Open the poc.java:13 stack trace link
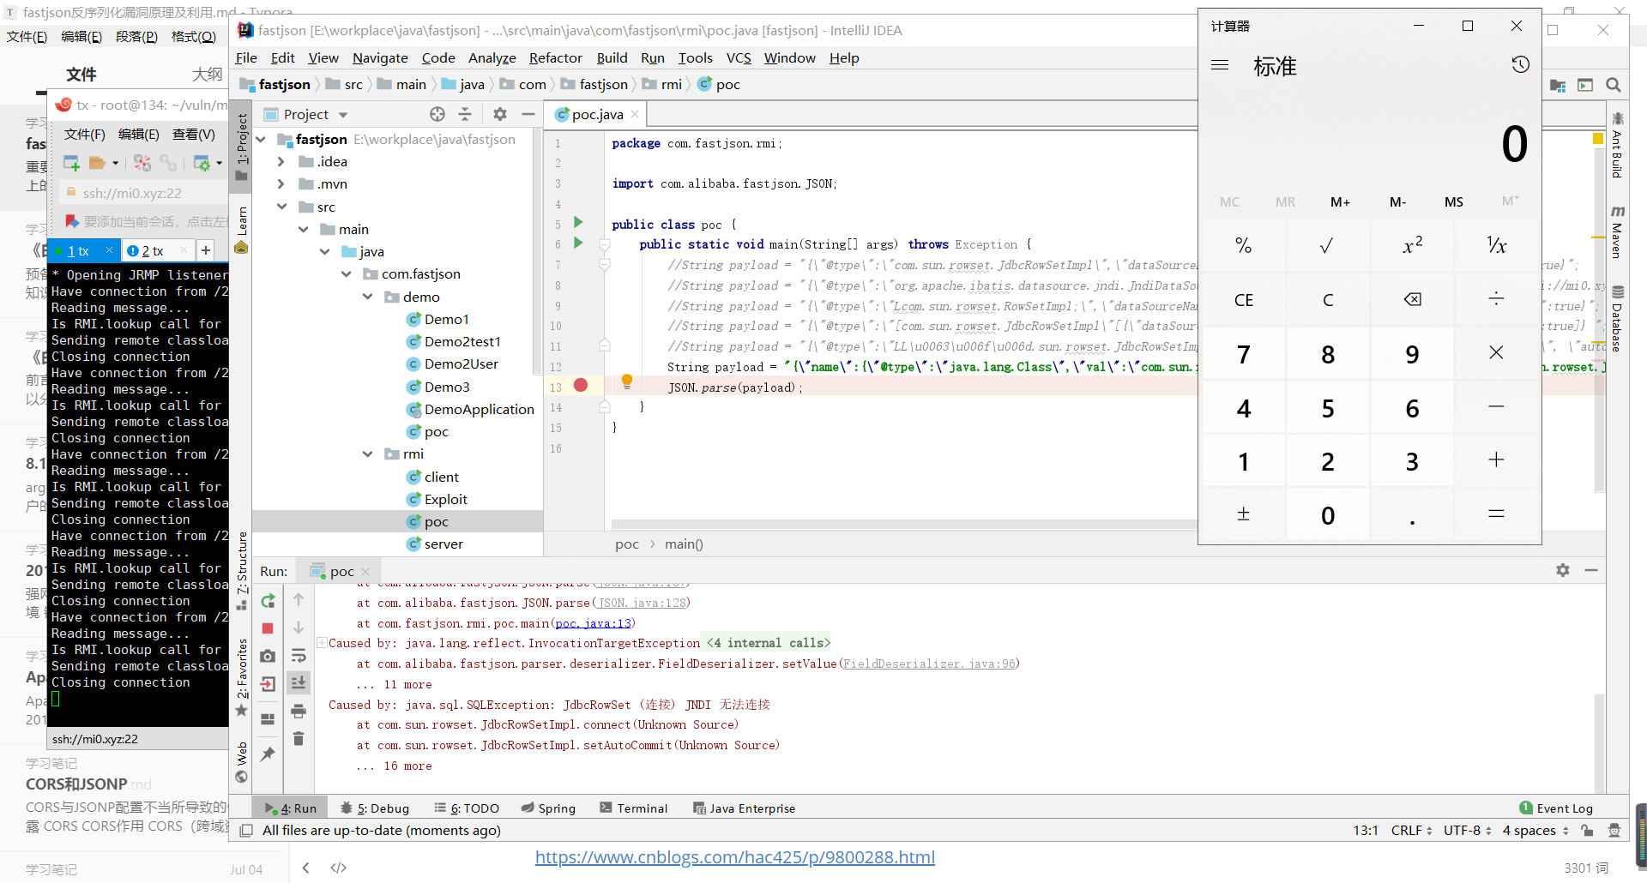The image size is (1647, 883). coord(594,623)
